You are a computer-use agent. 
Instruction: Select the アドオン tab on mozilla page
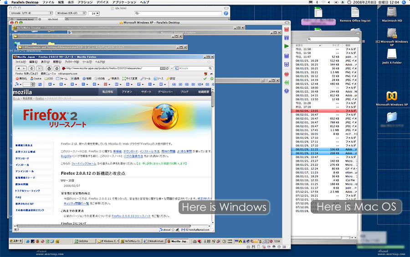tap(127, 92)
